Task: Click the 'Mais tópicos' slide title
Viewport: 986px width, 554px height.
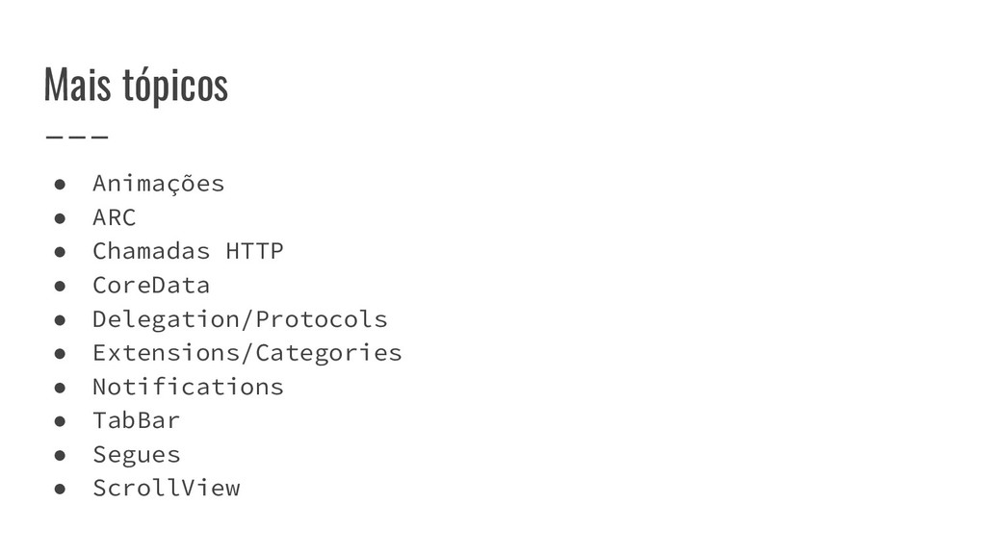Action: (x=136, y=85)
